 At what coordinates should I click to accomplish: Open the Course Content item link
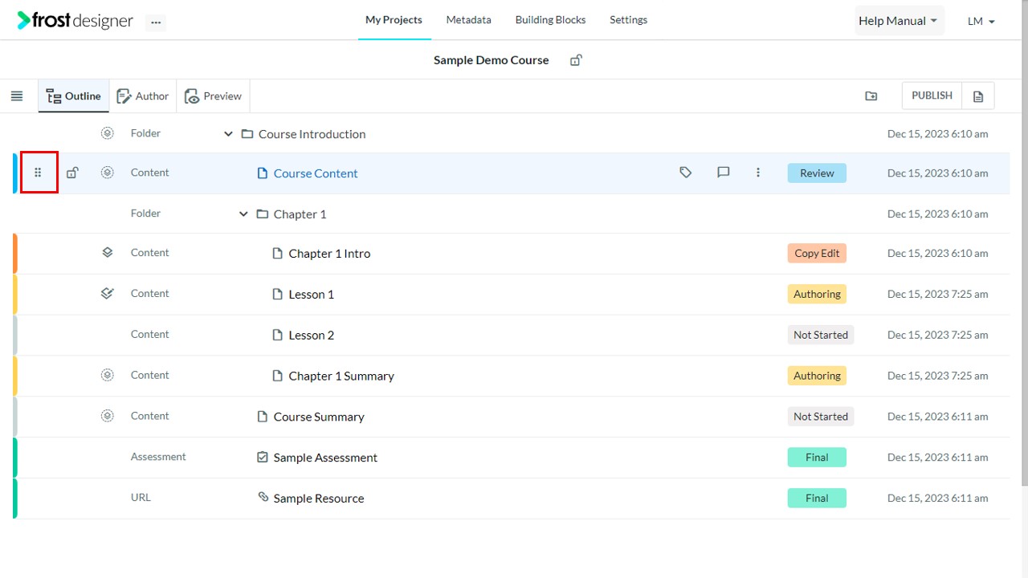point(316,173)
